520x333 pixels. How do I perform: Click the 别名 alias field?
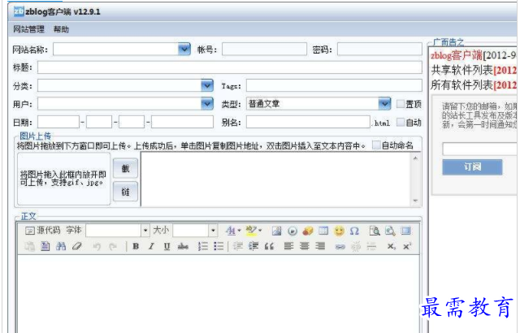click(308, 123)
